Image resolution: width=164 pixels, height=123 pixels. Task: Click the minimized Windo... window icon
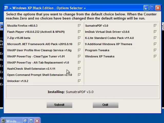point(3,121)
